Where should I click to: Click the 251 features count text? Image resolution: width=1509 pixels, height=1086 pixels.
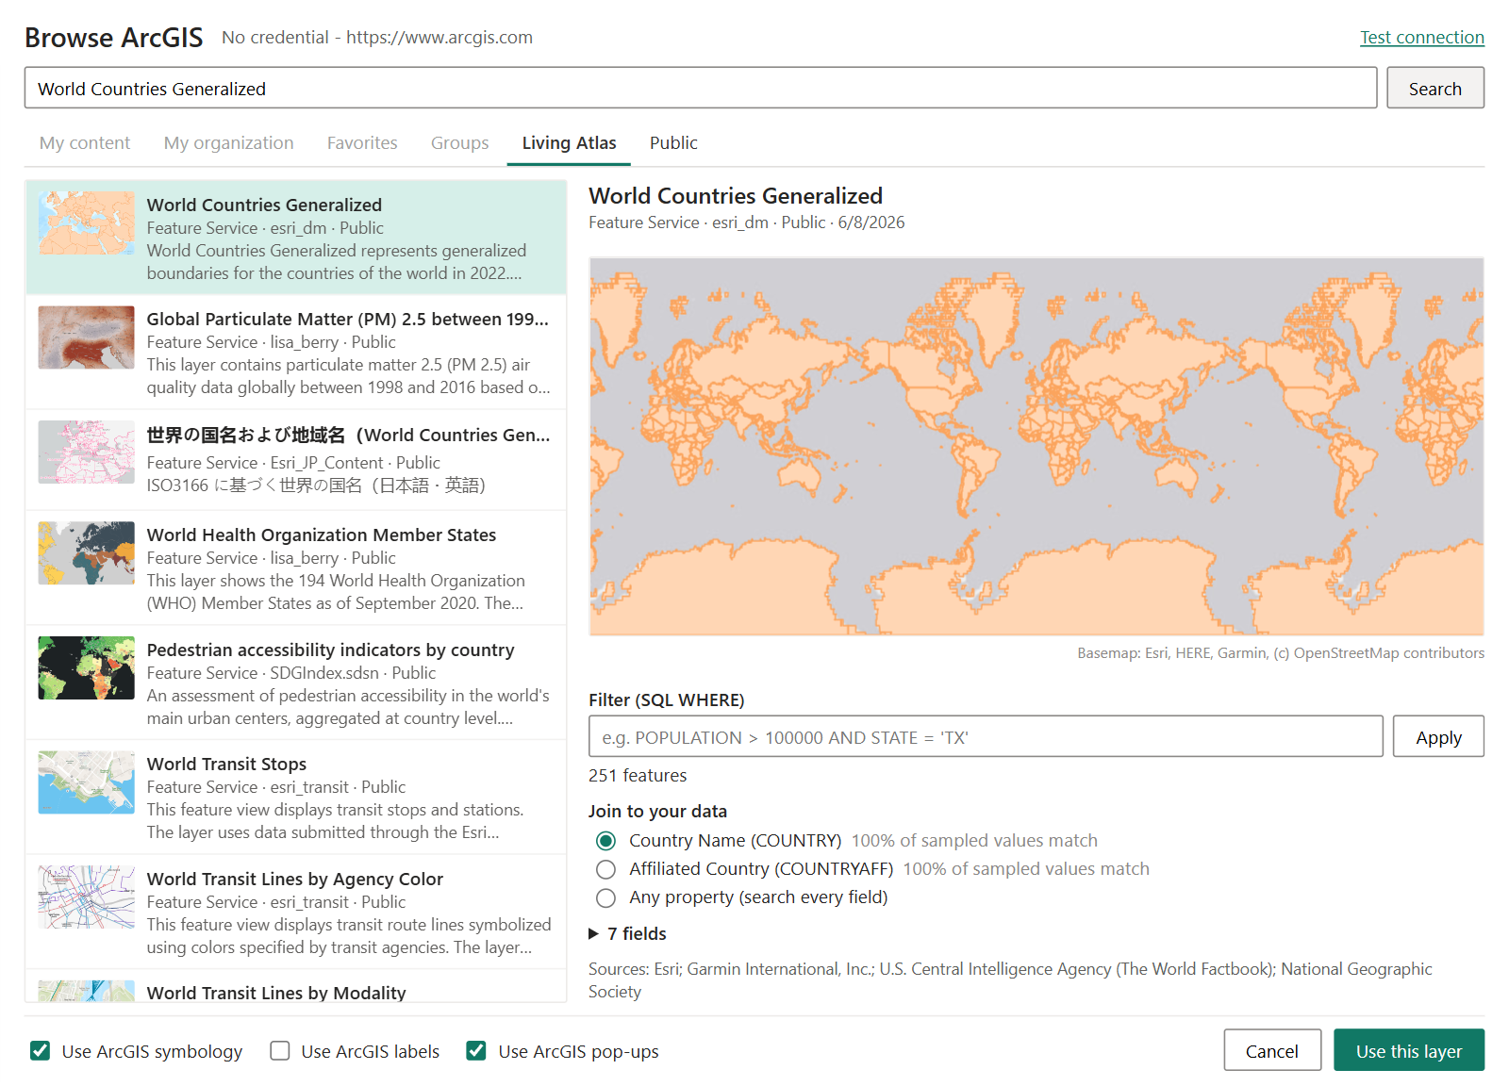pyautogui.click(x=638, y=775)
